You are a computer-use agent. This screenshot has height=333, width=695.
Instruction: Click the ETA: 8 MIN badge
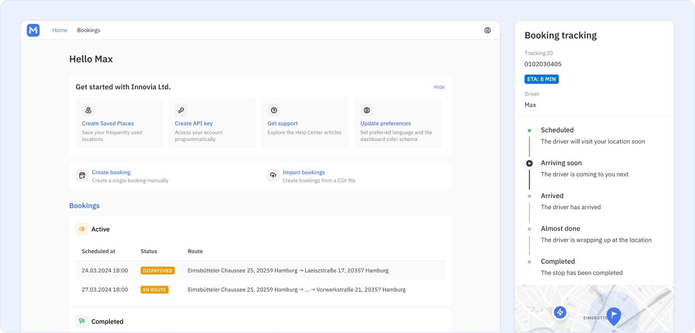pyautogui.click(x=542, y=79)
